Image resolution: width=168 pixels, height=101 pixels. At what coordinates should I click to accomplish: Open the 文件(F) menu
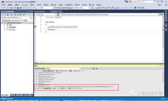pyautogui.click(x=3, y=5)
